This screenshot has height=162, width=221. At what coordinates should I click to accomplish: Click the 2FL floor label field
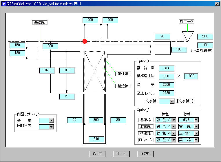(x=205, y=37)
